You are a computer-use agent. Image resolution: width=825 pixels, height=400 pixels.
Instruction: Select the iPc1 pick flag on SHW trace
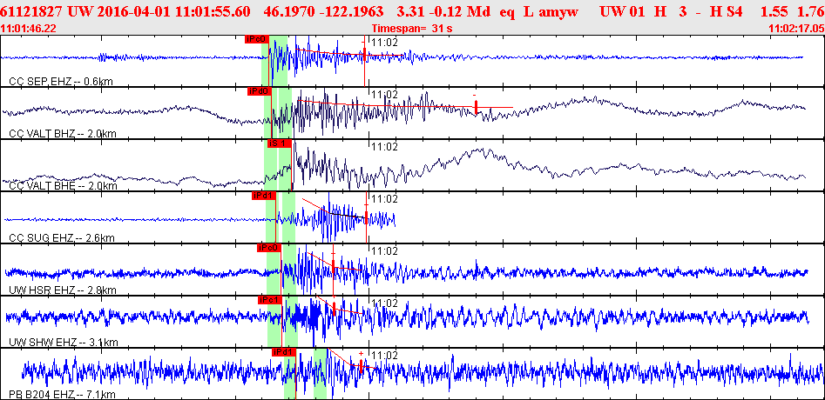[x=270, y=300]
